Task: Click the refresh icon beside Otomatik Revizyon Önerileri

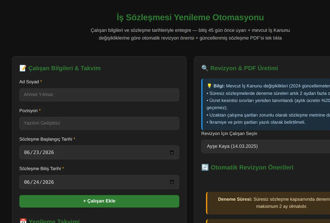Action: (205, 167)
